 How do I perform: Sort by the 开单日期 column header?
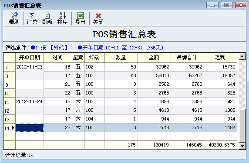(30, 58)
